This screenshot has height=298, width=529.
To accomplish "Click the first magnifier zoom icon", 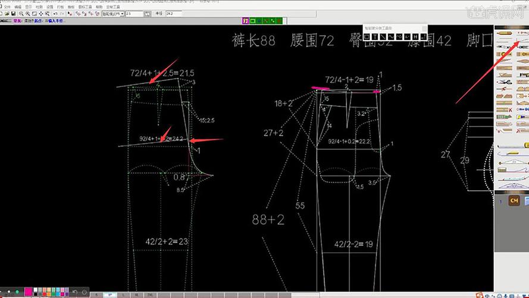I will 21,14.
